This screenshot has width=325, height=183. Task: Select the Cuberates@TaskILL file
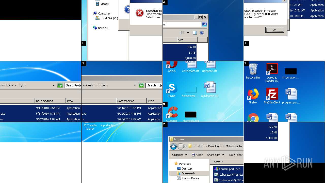(x=229, y=175)
